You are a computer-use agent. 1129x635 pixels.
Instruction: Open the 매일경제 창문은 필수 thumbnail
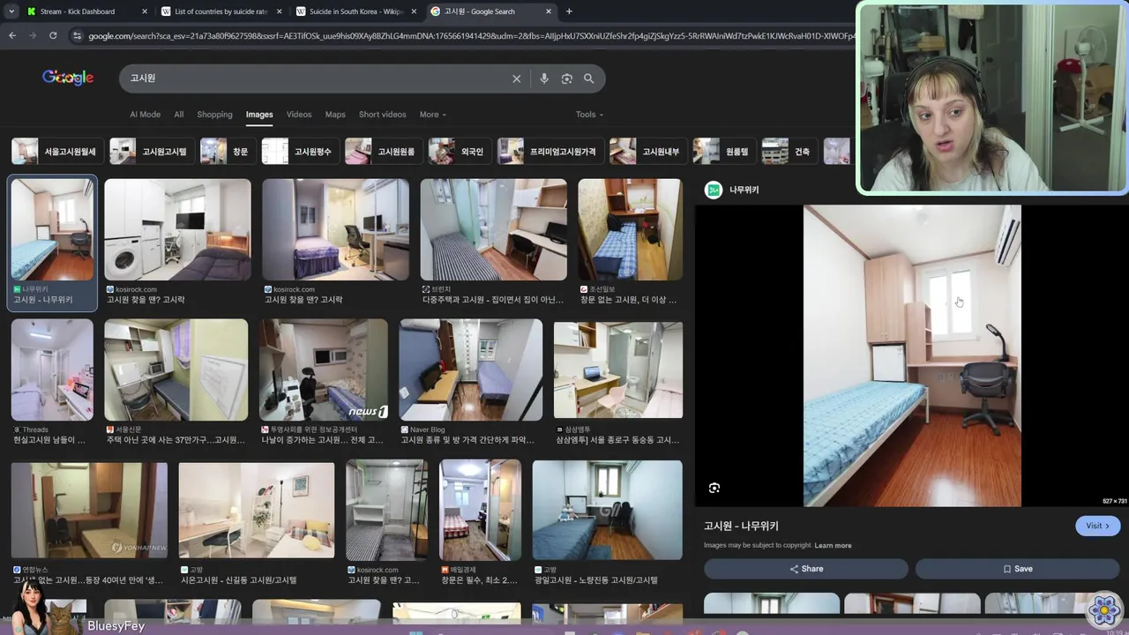[x=481, y=510]
